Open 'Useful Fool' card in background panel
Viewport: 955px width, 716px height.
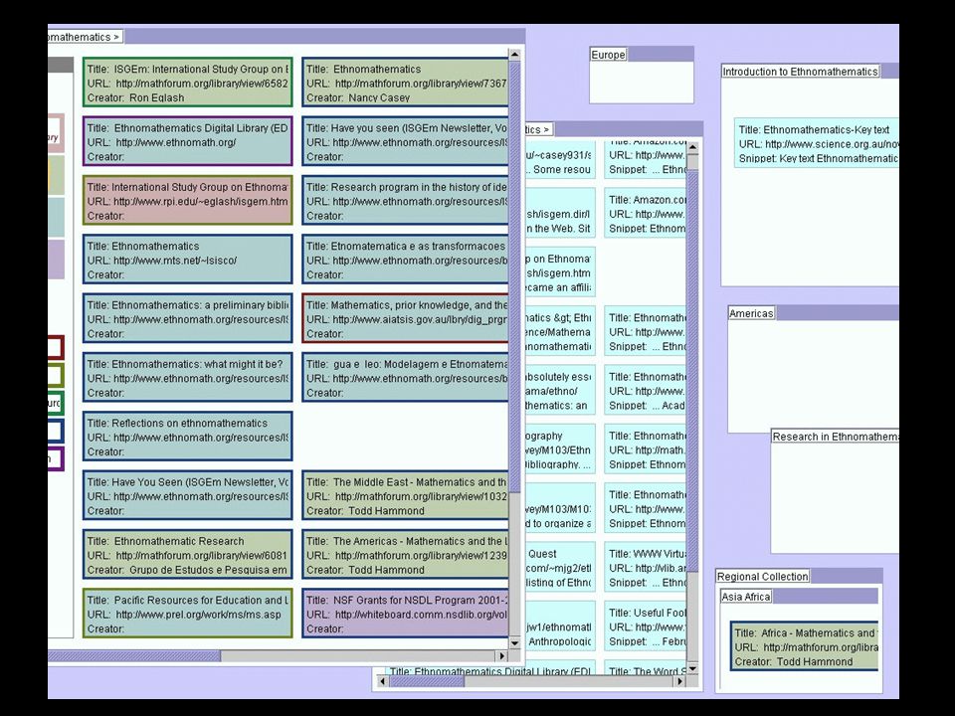point(646,626)
